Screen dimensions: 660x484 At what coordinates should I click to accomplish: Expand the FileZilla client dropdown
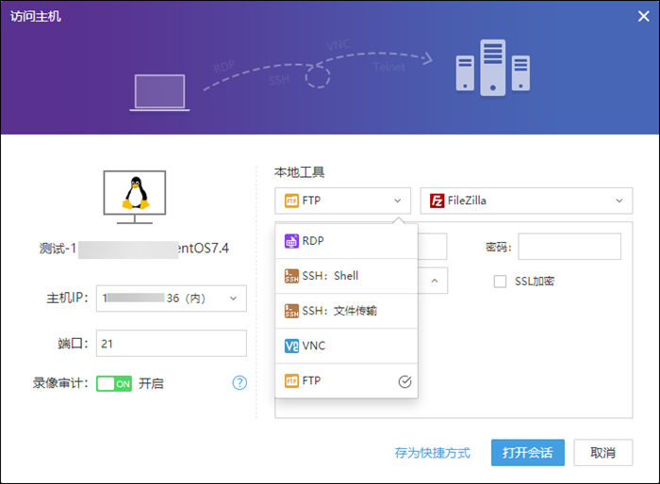(x=619, y=201)
